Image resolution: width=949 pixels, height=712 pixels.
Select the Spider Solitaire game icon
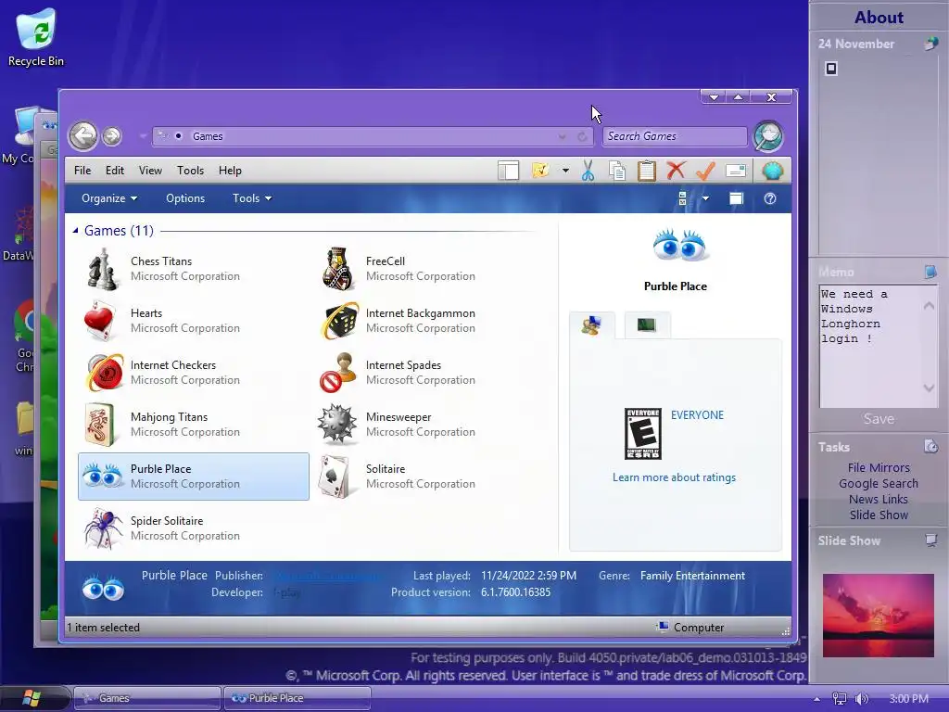pos(103,528)
